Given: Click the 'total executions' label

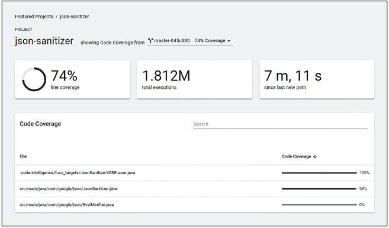Looking at the screenshot, I should click(159, 87).
